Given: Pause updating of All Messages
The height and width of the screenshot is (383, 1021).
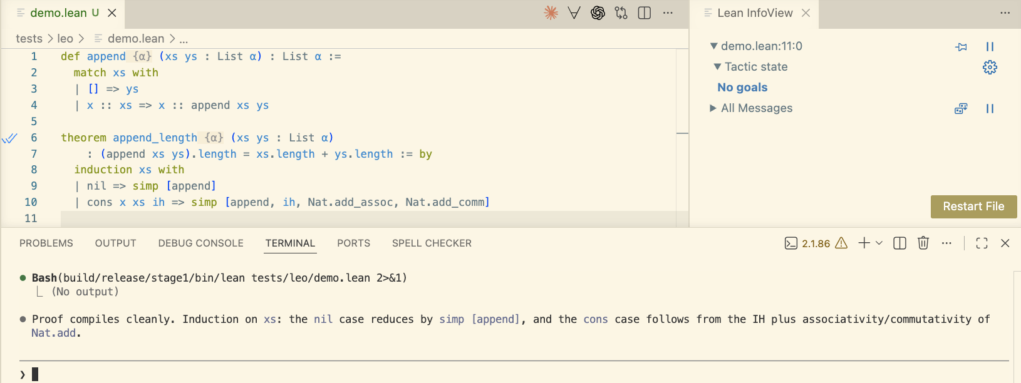Looking at the screenshot, I should (x=990, y=109).
